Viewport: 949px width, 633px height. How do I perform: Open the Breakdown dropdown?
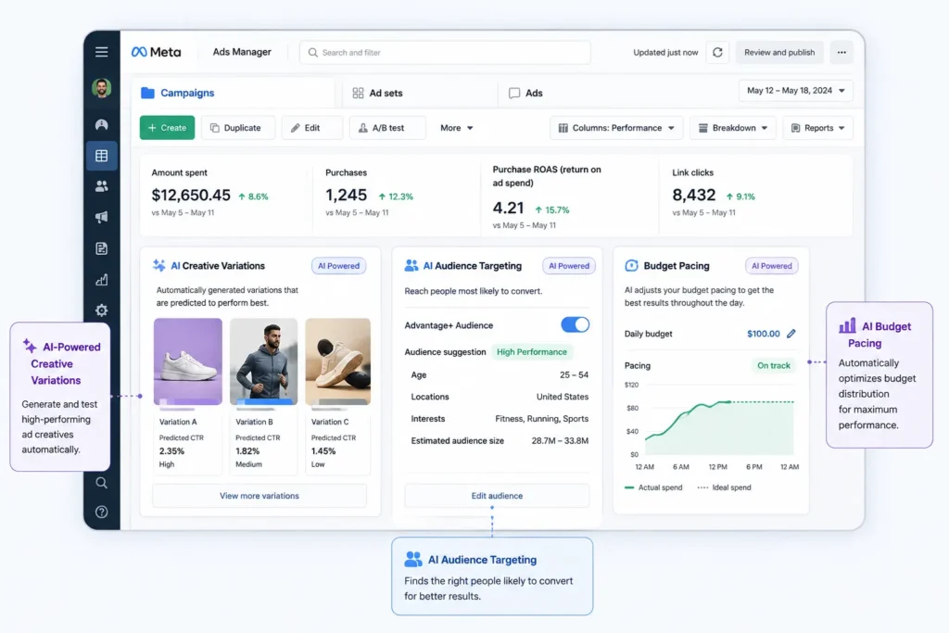[x=733, y=128]
